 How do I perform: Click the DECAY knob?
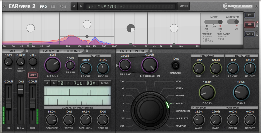(x=207, y=93)
